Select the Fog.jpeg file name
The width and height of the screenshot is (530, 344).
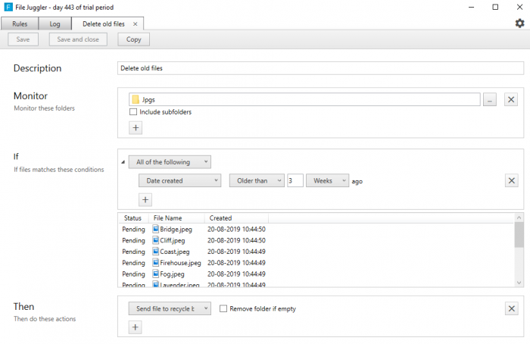tap(172, 274)
